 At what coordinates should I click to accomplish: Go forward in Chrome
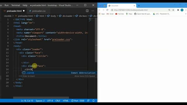click(x=103, y=10)
